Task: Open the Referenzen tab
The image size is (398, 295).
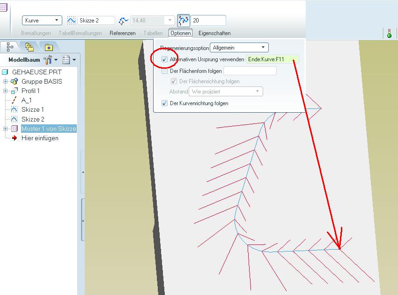Action: click(123, 33)
